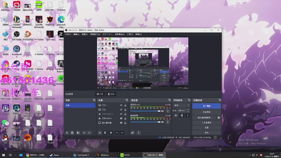This screenshot has height=158, width=281.
Task: Open Mixer panel three-dot menu at bottom
Action: coord(138,133)
